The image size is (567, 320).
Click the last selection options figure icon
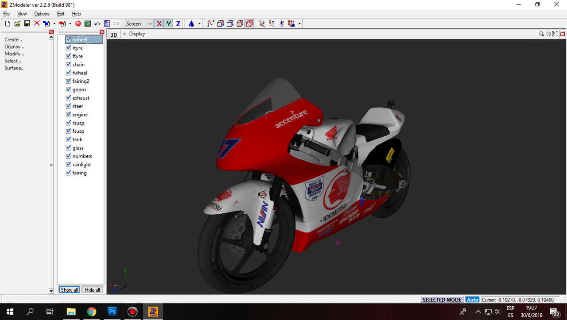[x=291, y=23]
